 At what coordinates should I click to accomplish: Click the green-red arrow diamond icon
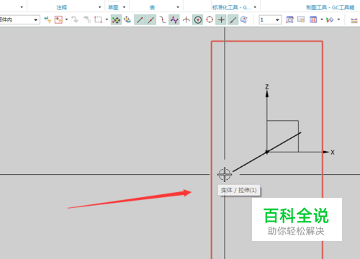tap(330, 19)
